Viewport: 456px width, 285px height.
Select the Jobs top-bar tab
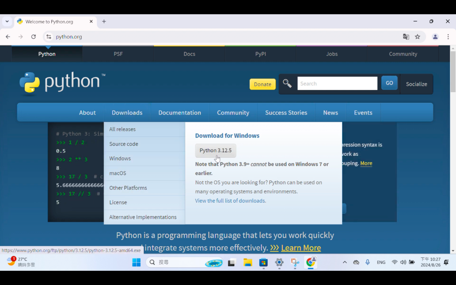[332, 54]
